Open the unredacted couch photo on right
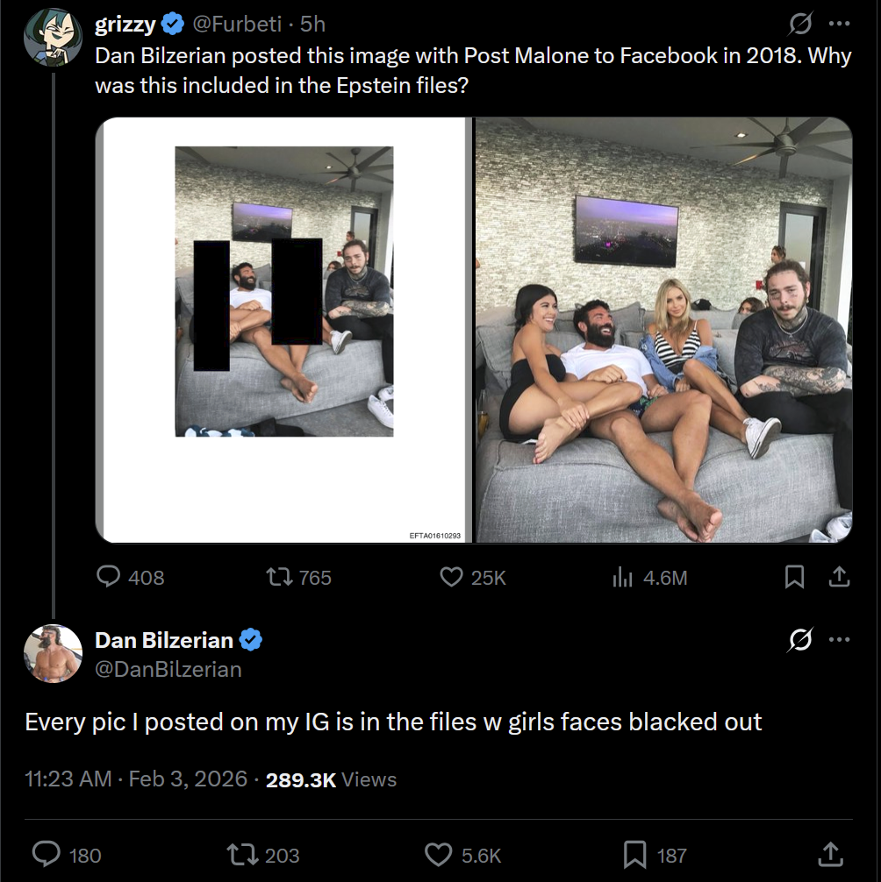881x882 pixels. point(663,331)
